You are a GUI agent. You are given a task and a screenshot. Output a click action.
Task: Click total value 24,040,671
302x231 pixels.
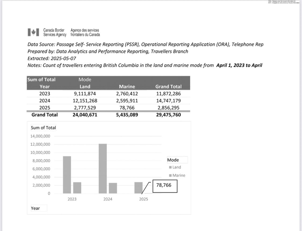[x=85, y=115]
